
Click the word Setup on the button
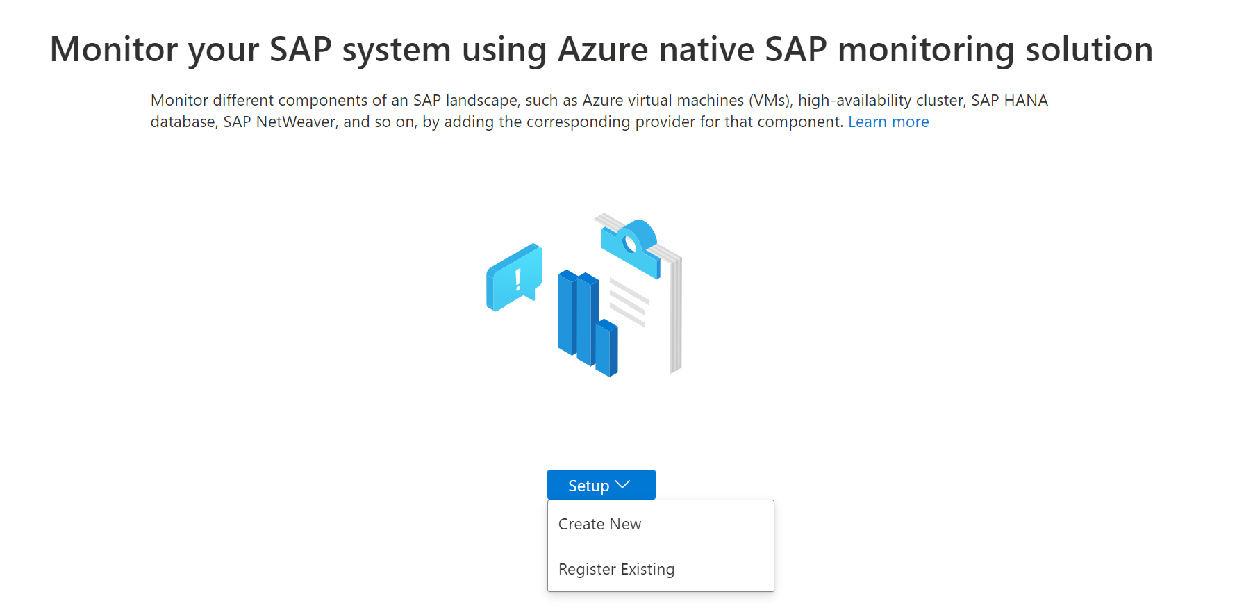(589, 486)
